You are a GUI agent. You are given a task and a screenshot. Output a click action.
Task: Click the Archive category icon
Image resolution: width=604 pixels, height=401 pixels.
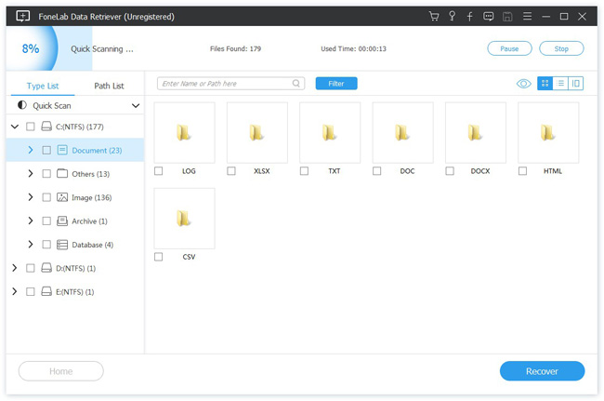pos(62,221)
